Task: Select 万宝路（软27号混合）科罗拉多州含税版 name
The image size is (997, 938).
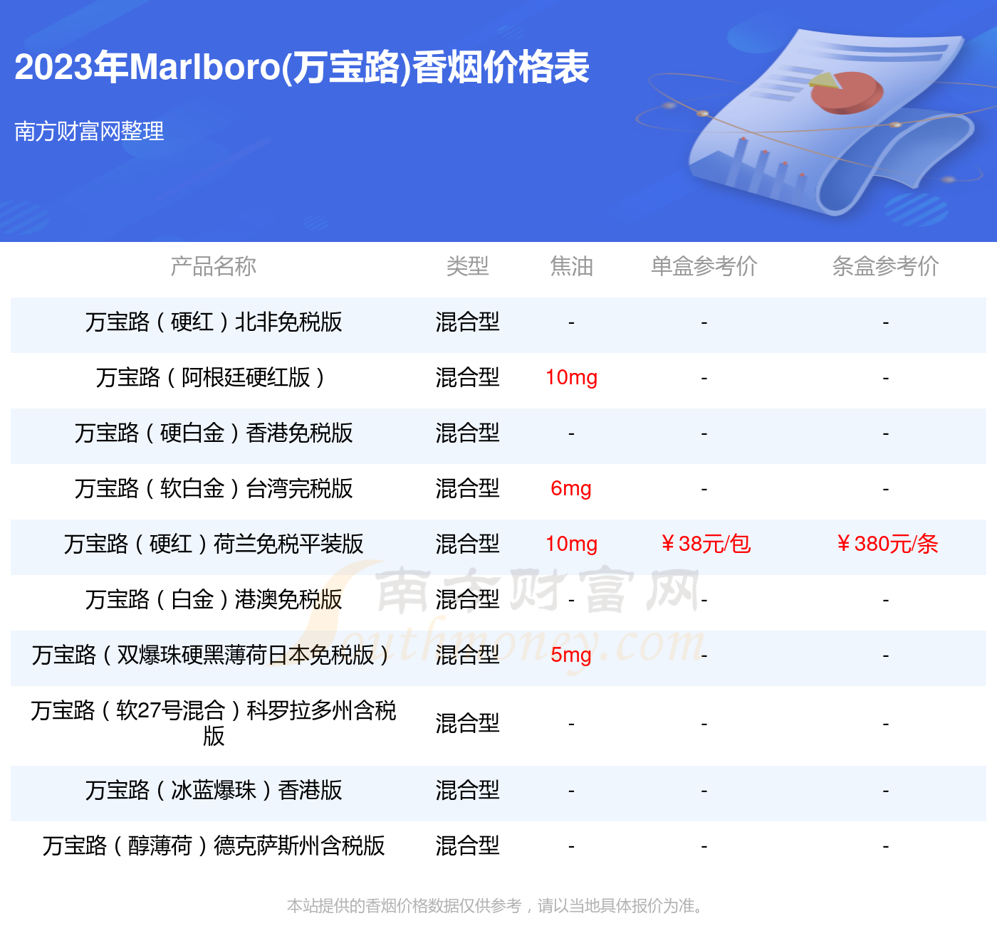Action: tap(214, 723)
